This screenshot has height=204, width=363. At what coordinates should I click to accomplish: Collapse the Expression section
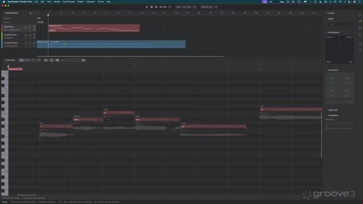pyautogui.click(x=327, y=33)
